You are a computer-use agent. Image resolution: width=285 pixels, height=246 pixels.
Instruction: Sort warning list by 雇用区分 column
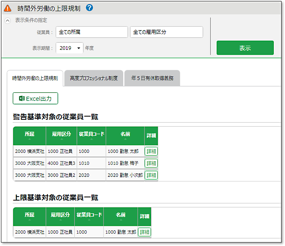coord(61,136)
